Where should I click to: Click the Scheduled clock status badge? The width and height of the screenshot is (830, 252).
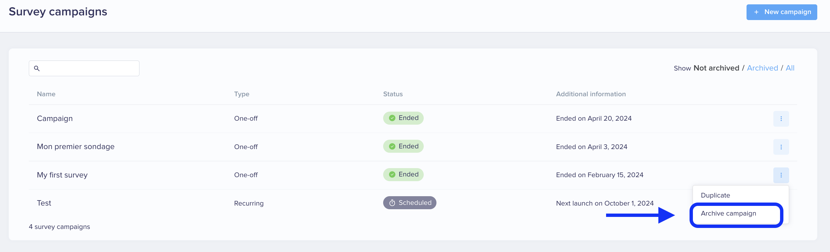click(x=410, y=203)
